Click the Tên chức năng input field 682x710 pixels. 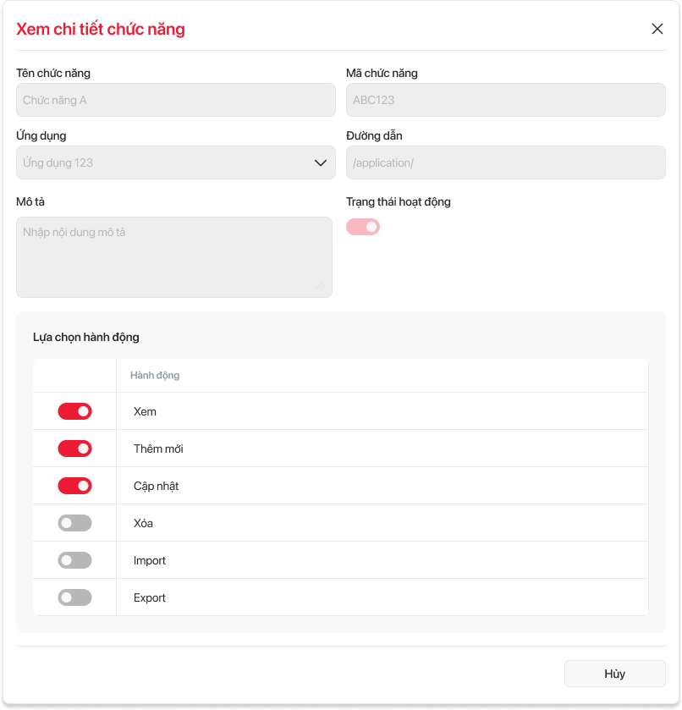175,100
